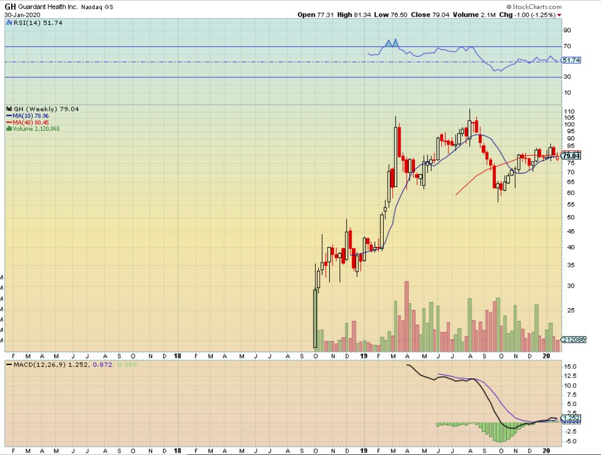Click the 30 level on RSI axis
The width and height of the screenshot is (601, 455).
tap(567, 77)
